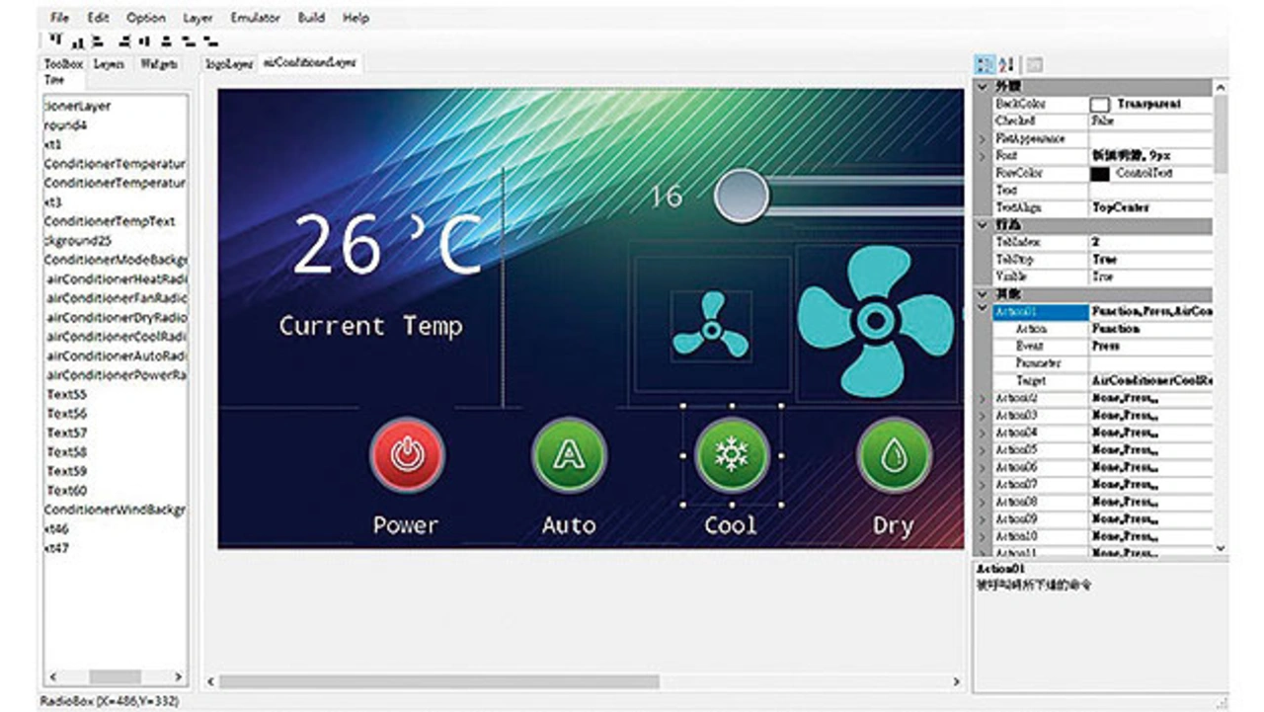Image resolution: width=1264 pixels, height=712 pixels.
Task: Expand the Font property row
Action: tap(983, 156)
